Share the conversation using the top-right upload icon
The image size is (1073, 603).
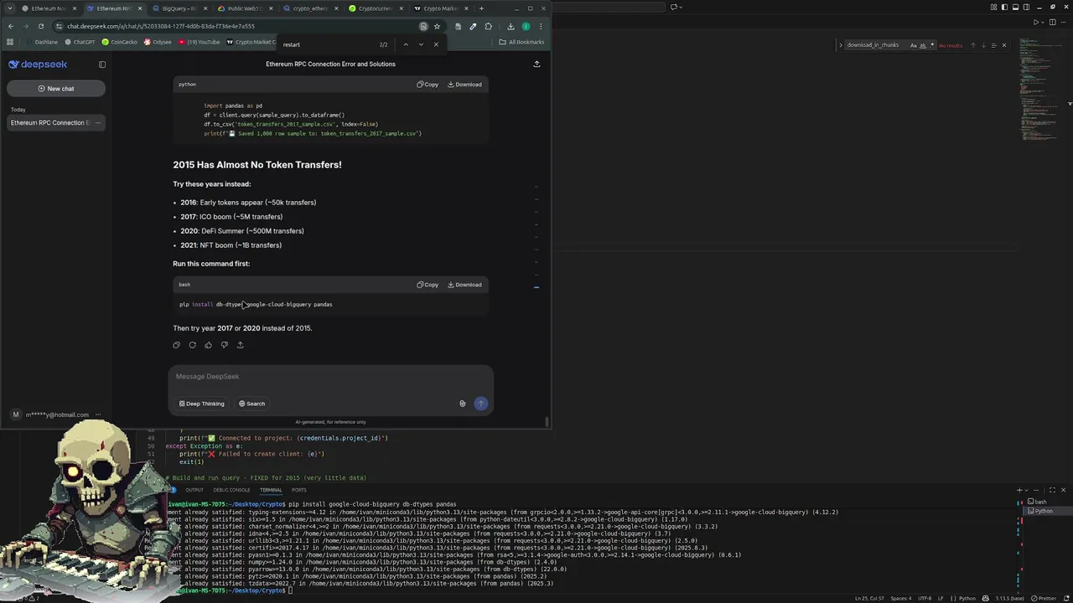536,64
